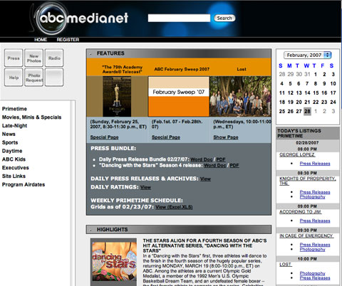Select Primetime in the left menu
Viewport: 342px width, 286px height.
pyautogui.click(x=14, y=109)
